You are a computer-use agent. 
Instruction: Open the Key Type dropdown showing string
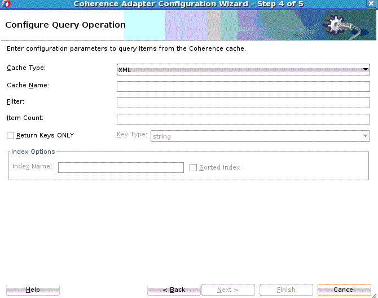[x=260, y=136]
